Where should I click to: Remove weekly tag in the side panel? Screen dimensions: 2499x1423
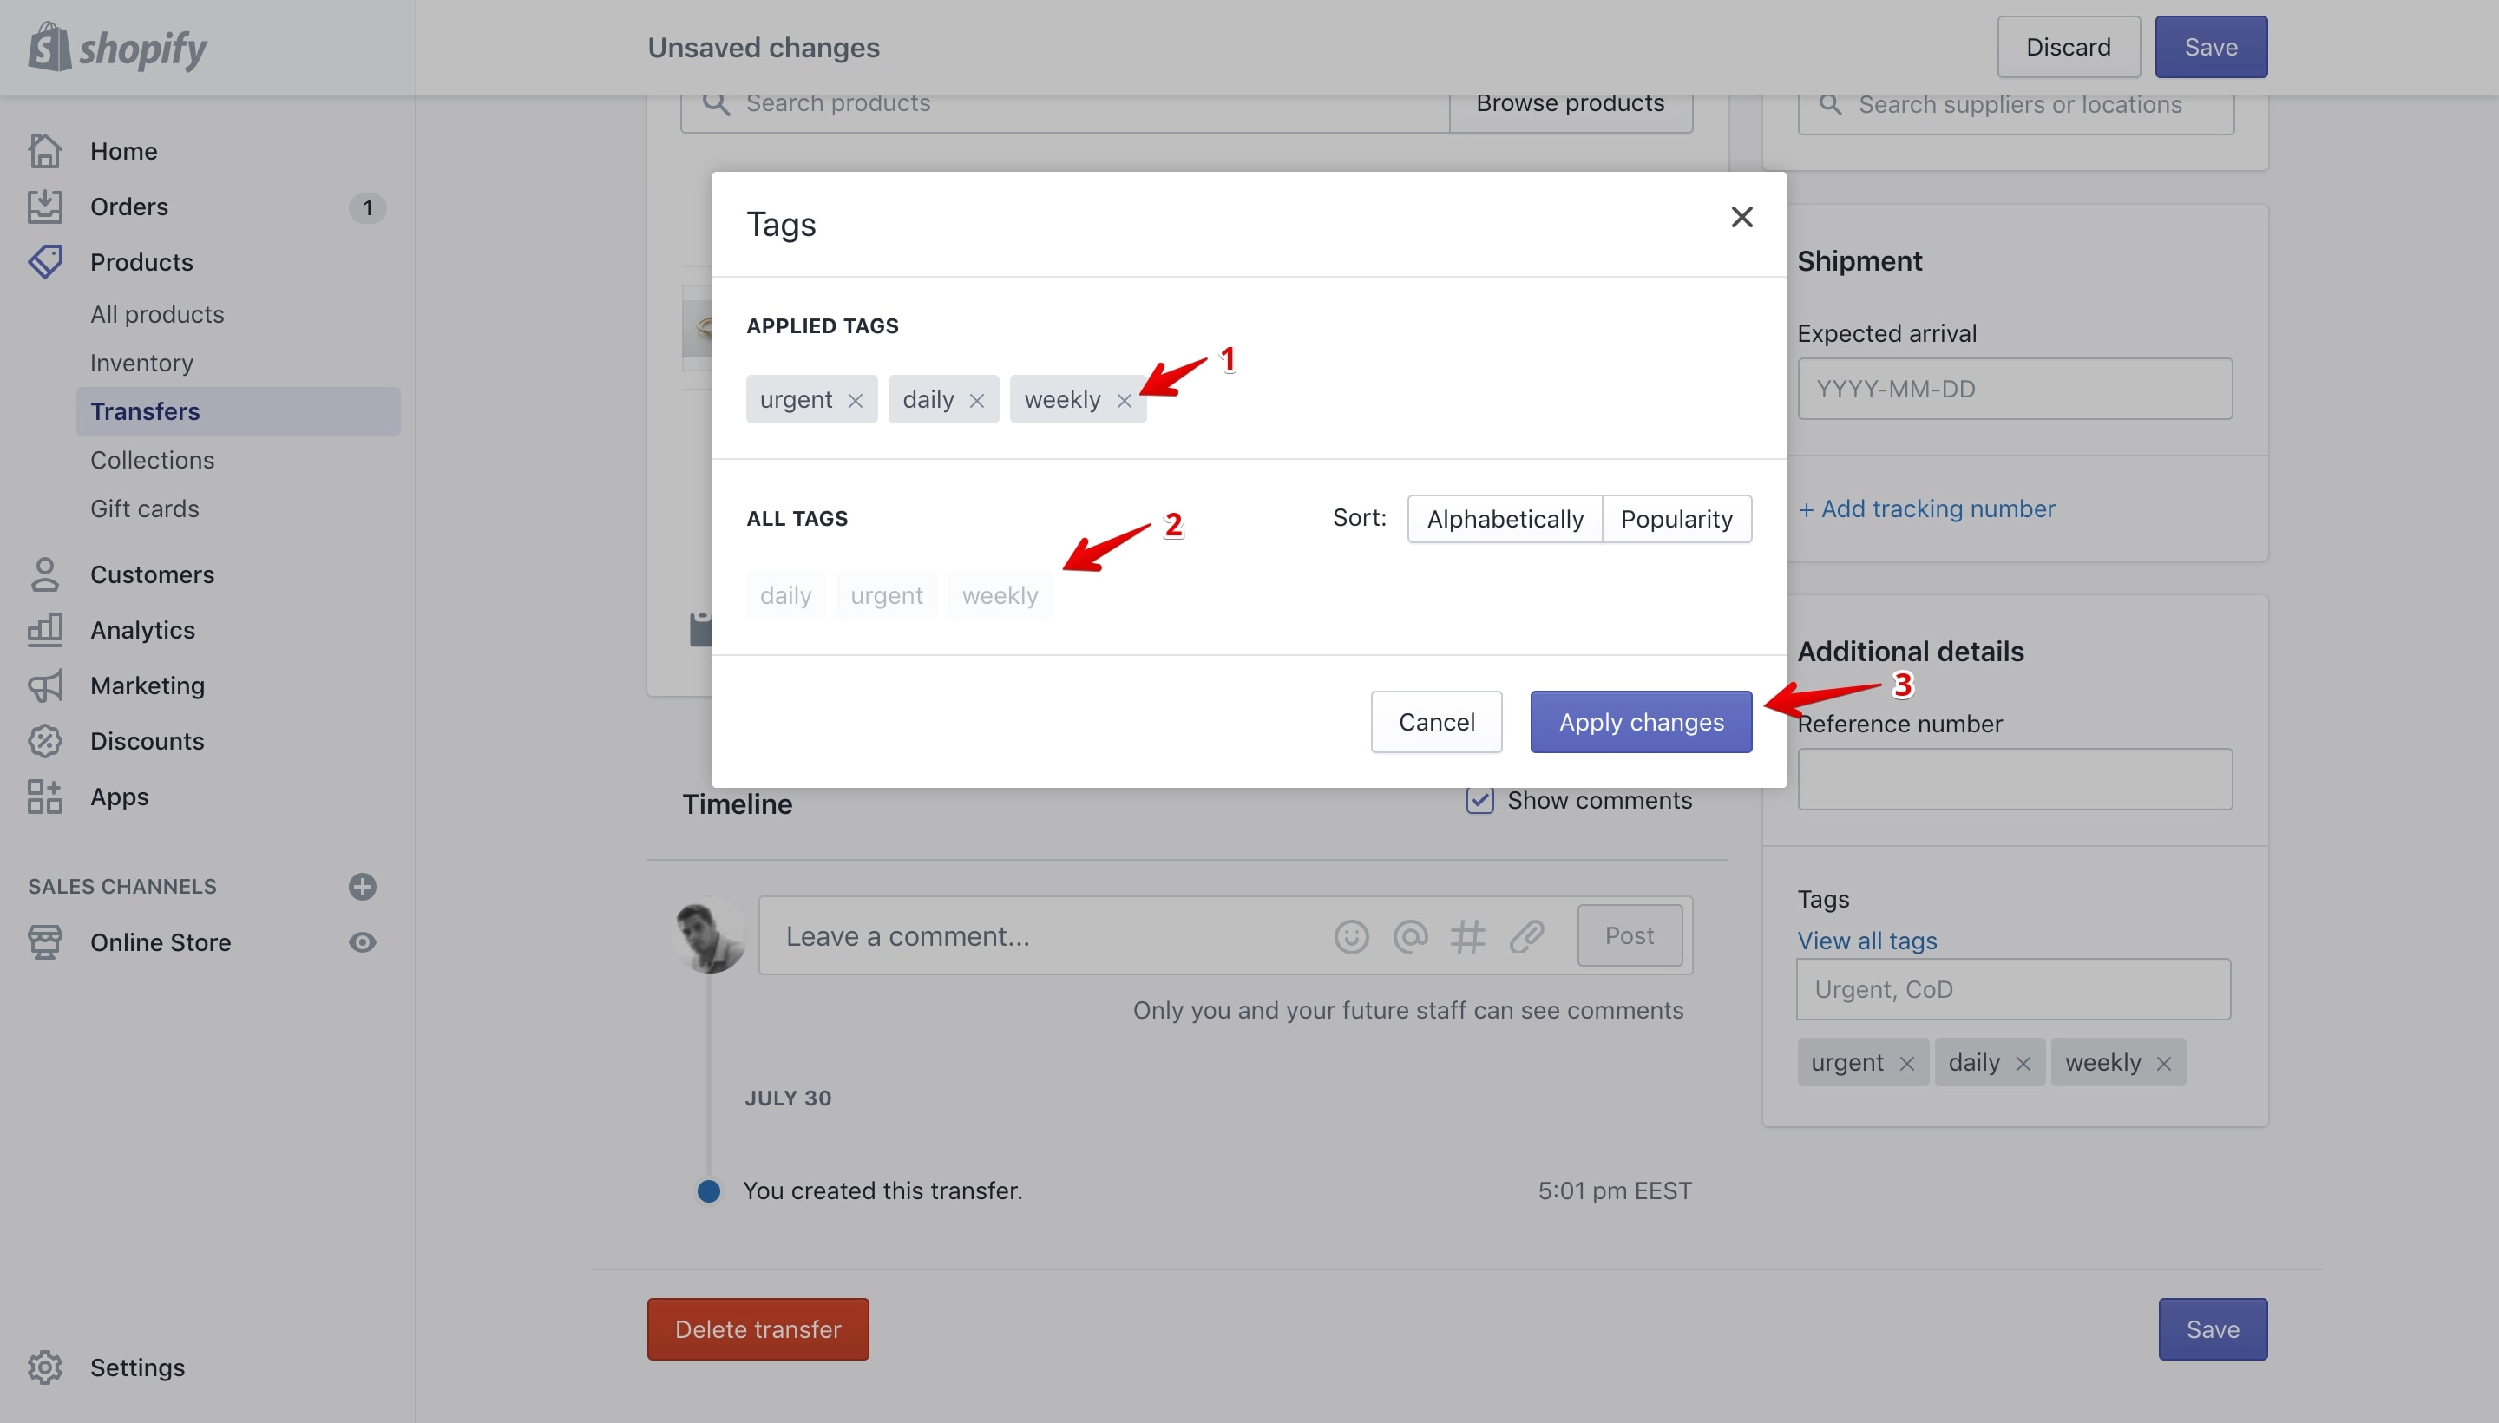point(2164,1063)
